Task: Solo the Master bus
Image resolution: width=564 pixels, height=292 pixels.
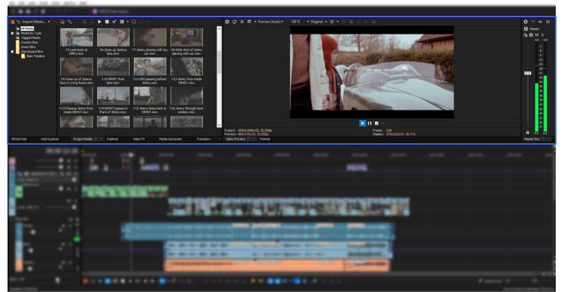Action: pos(542,35)
